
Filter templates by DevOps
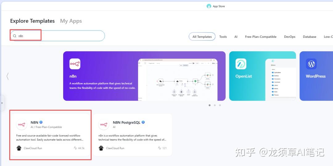(290, 37)
